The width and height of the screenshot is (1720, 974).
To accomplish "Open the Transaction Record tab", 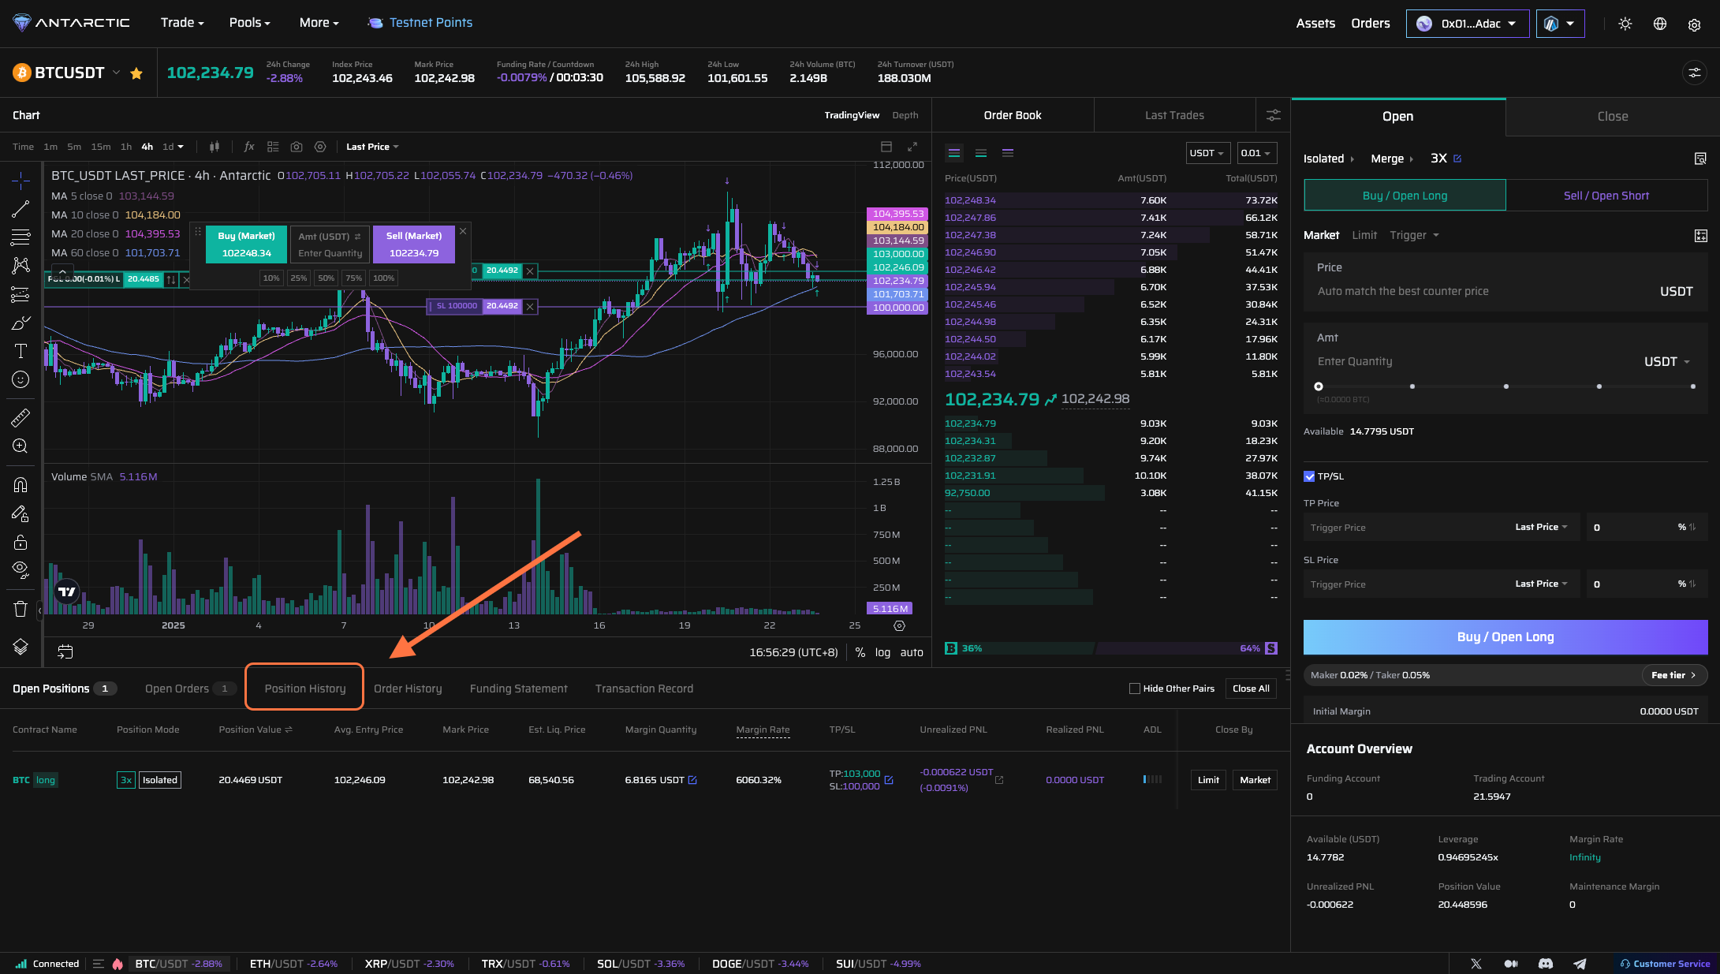I will [x=644, y=689].
